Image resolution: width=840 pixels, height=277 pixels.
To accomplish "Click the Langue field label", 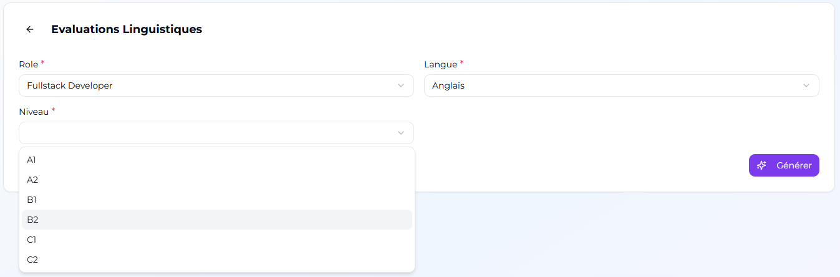I will pos(440,64).
